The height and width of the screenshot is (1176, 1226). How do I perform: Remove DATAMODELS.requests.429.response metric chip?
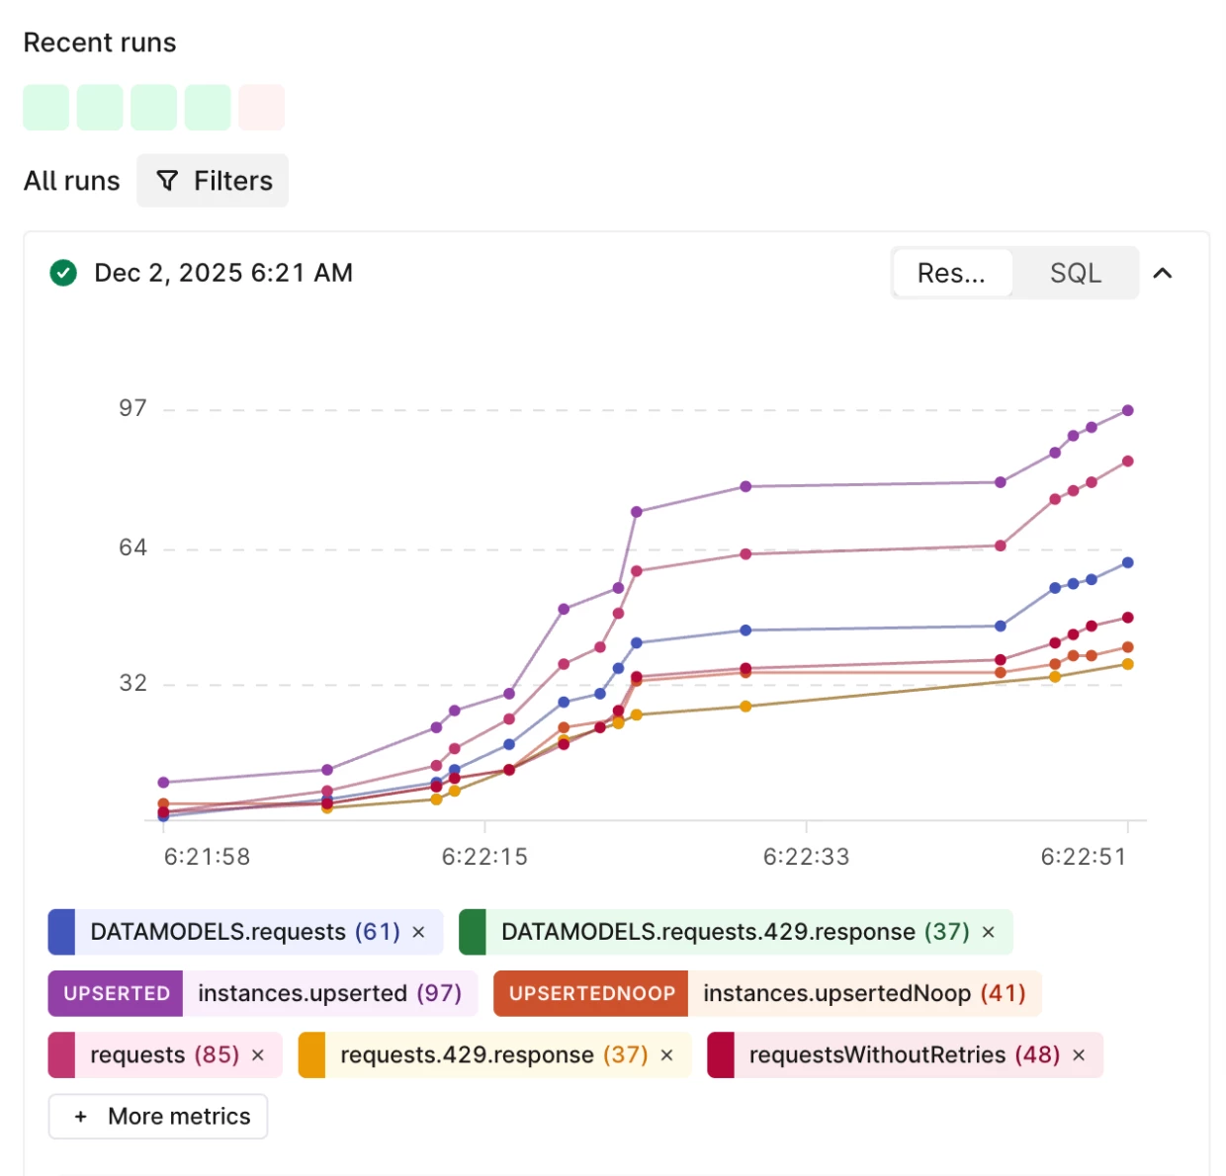pyautogui.click(x=988, y=932)
